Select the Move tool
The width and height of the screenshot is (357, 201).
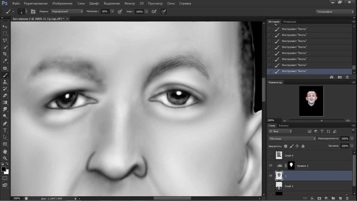point(5,27)
